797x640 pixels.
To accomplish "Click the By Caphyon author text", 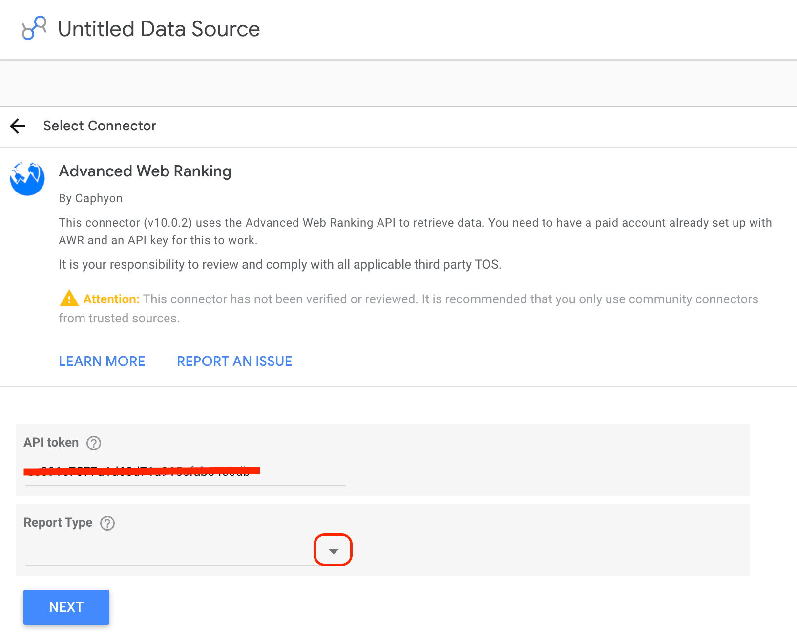I will pos(90,198).
